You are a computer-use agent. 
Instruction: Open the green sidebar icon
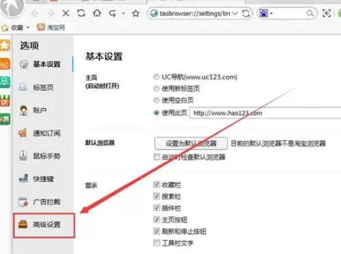click(x=5, y=119)
